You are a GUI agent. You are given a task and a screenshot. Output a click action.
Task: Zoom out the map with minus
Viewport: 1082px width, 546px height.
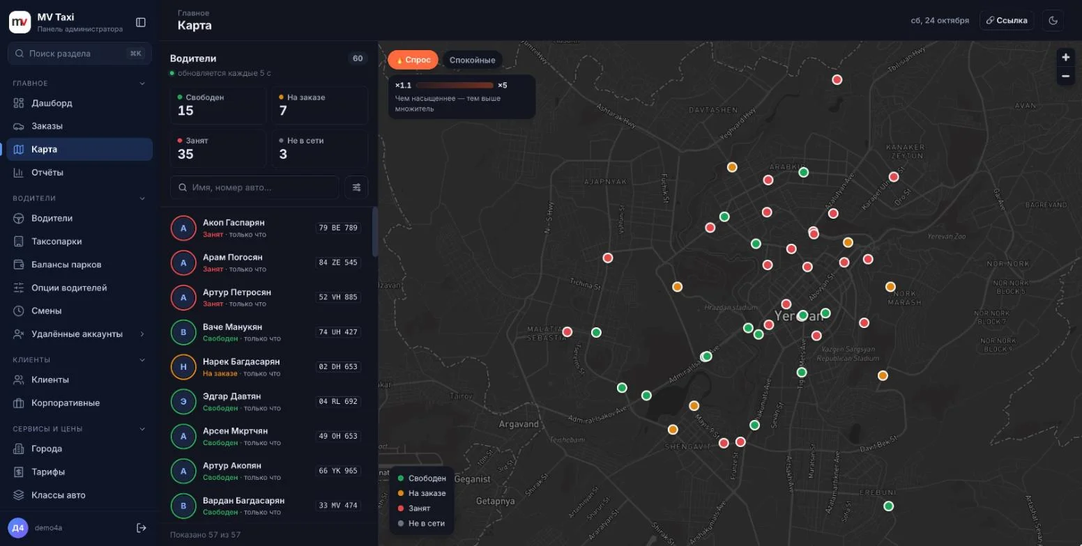(x=1065, y=76)
